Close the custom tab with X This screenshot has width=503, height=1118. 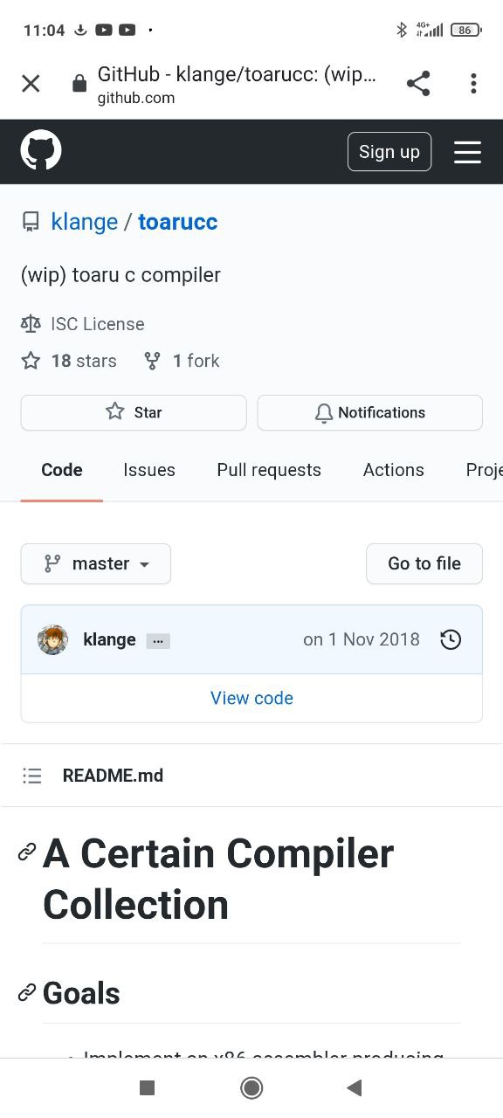click(31, 84)
